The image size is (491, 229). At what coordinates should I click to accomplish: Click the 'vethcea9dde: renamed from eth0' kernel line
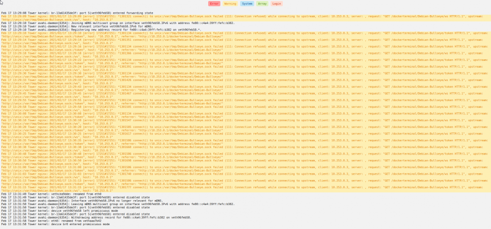52,194
